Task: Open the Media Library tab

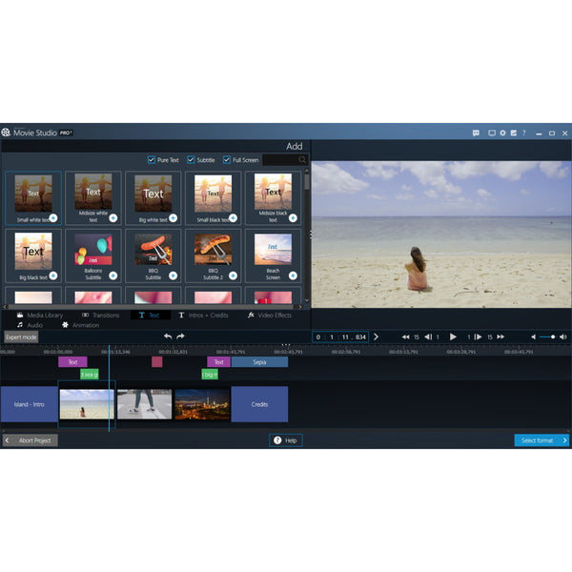Action: (40, 316)
